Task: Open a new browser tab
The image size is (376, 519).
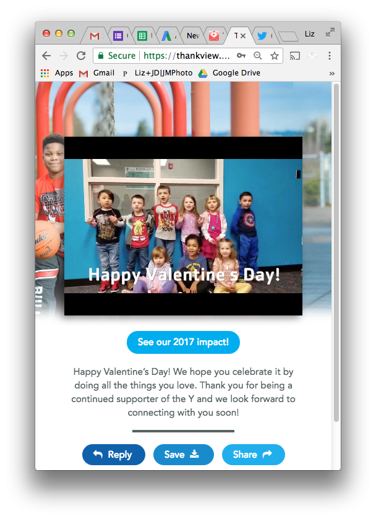Action: click(288, 36)
